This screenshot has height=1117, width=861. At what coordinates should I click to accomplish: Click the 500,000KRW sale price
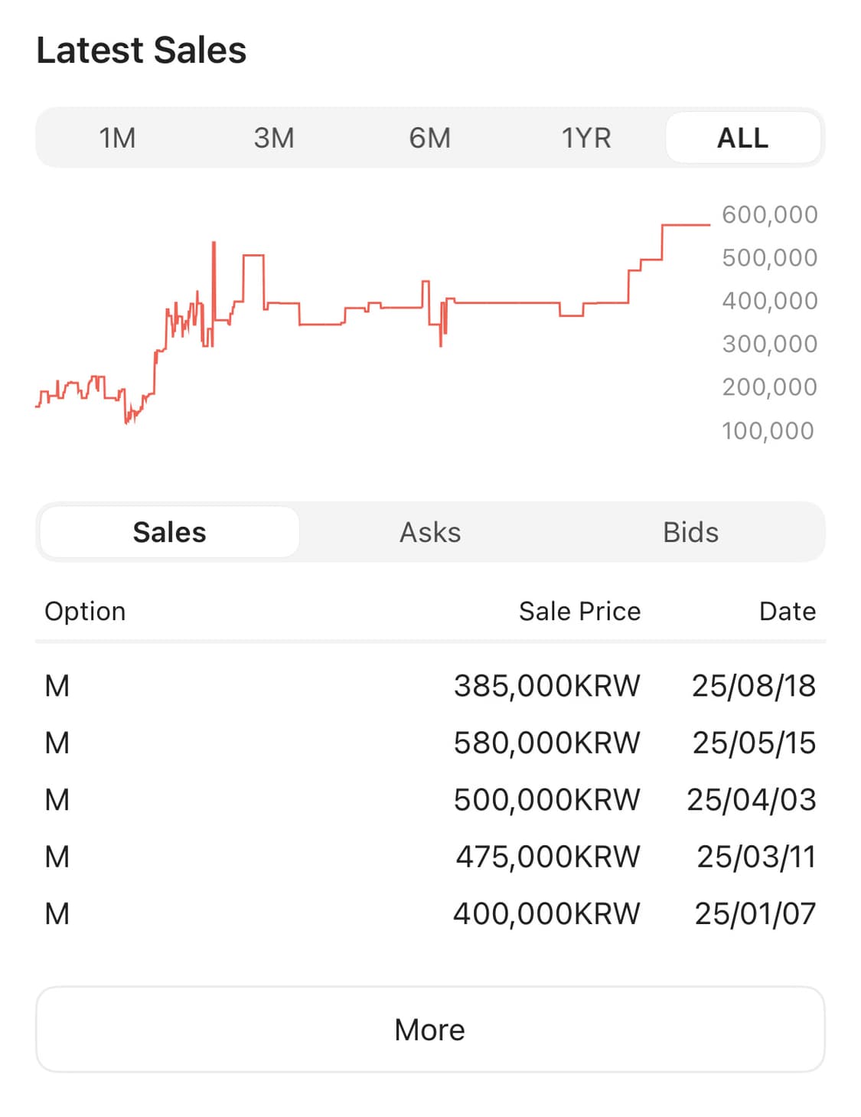[546, 799]
